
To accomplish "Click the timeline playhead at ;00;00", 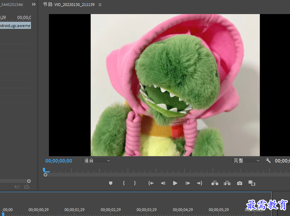I will tap(3, 214).
